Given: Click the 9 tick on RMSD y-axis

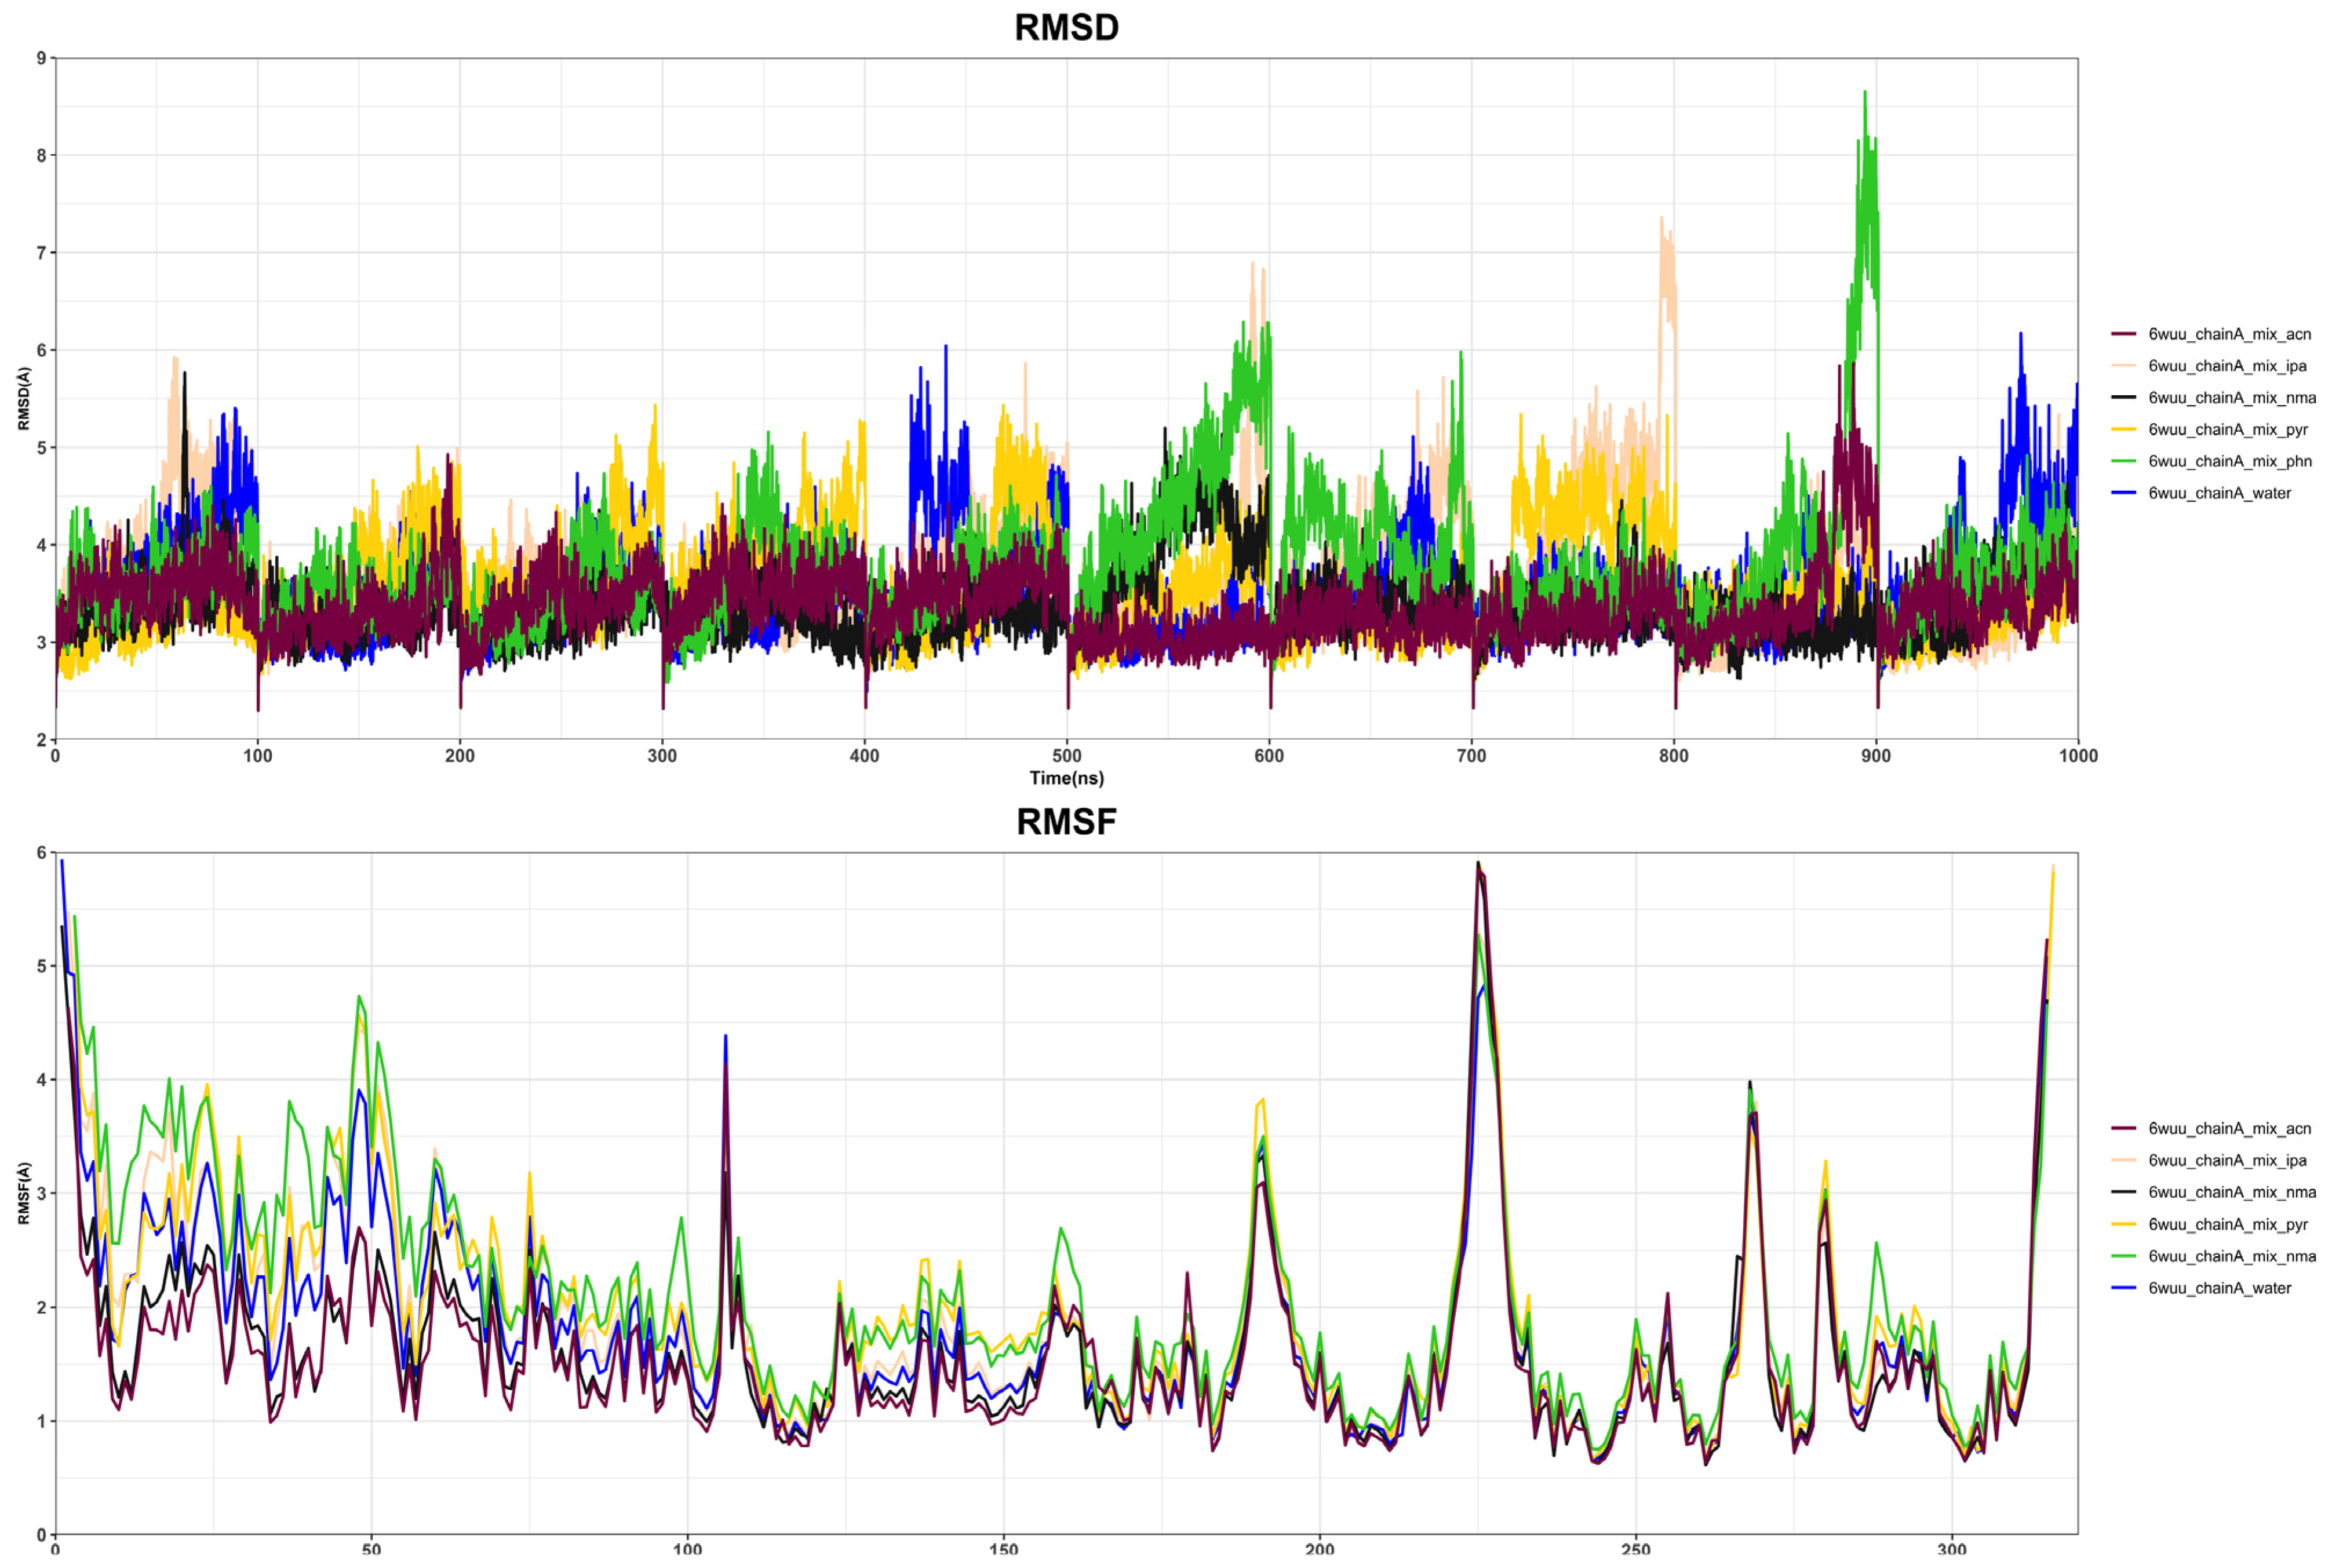Looking at the screenshot, I should tap(41, 58).
